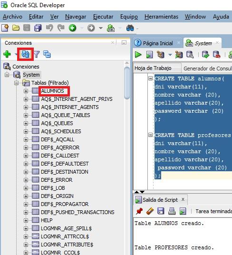
Task: Click the splitter collapse-up arrow above output
Action: coord(137,192)
